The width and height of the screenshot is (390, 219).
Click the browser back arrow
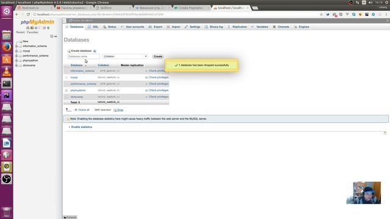tap(16, 15)
